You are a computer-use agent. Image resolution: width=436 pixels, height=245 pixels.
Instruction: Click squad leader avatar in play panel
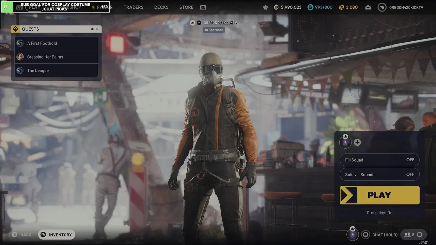pyautogui.click(x=345, y=142)
